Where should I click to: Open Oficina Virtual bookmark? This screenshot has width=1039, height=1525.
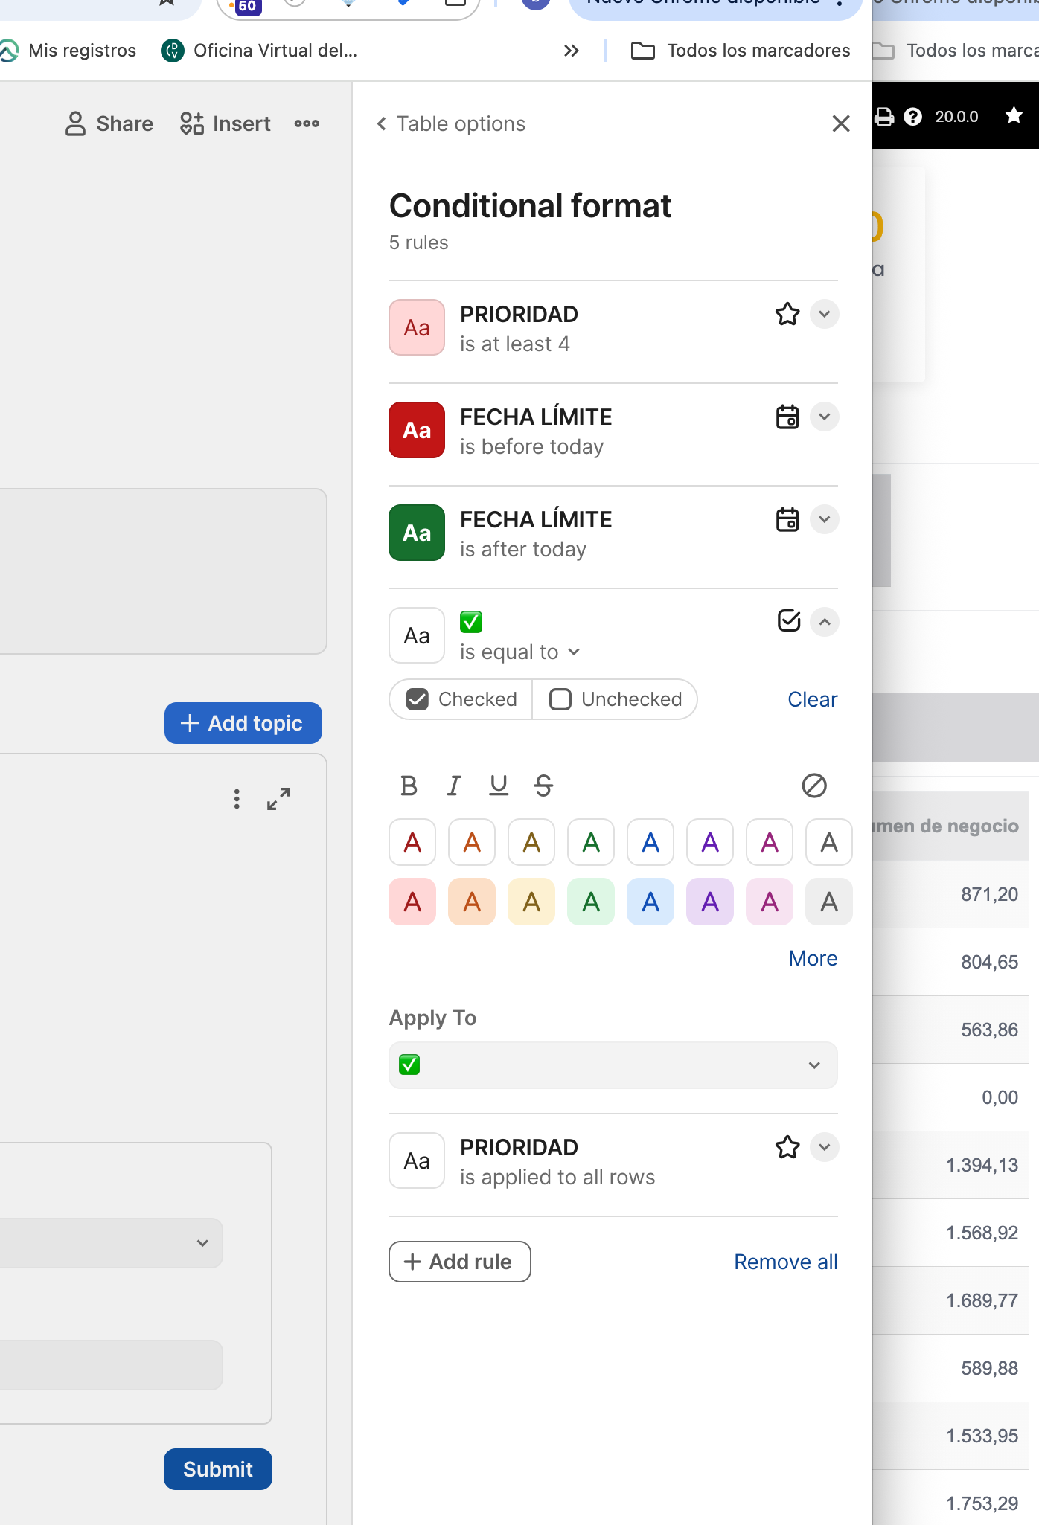tap(260, 51)
